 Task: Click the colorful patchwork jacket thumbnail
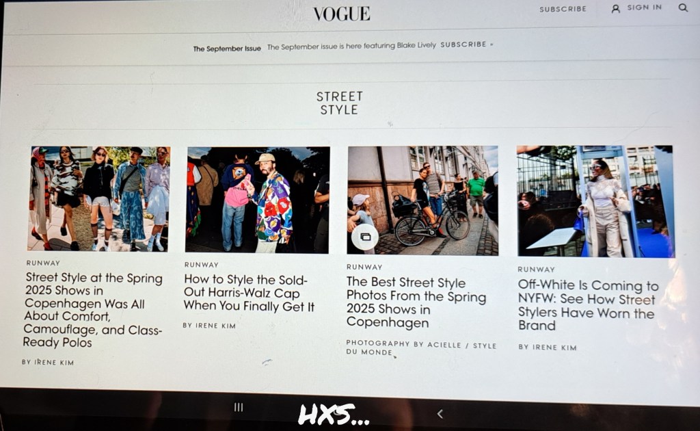(x=258, y=200)
